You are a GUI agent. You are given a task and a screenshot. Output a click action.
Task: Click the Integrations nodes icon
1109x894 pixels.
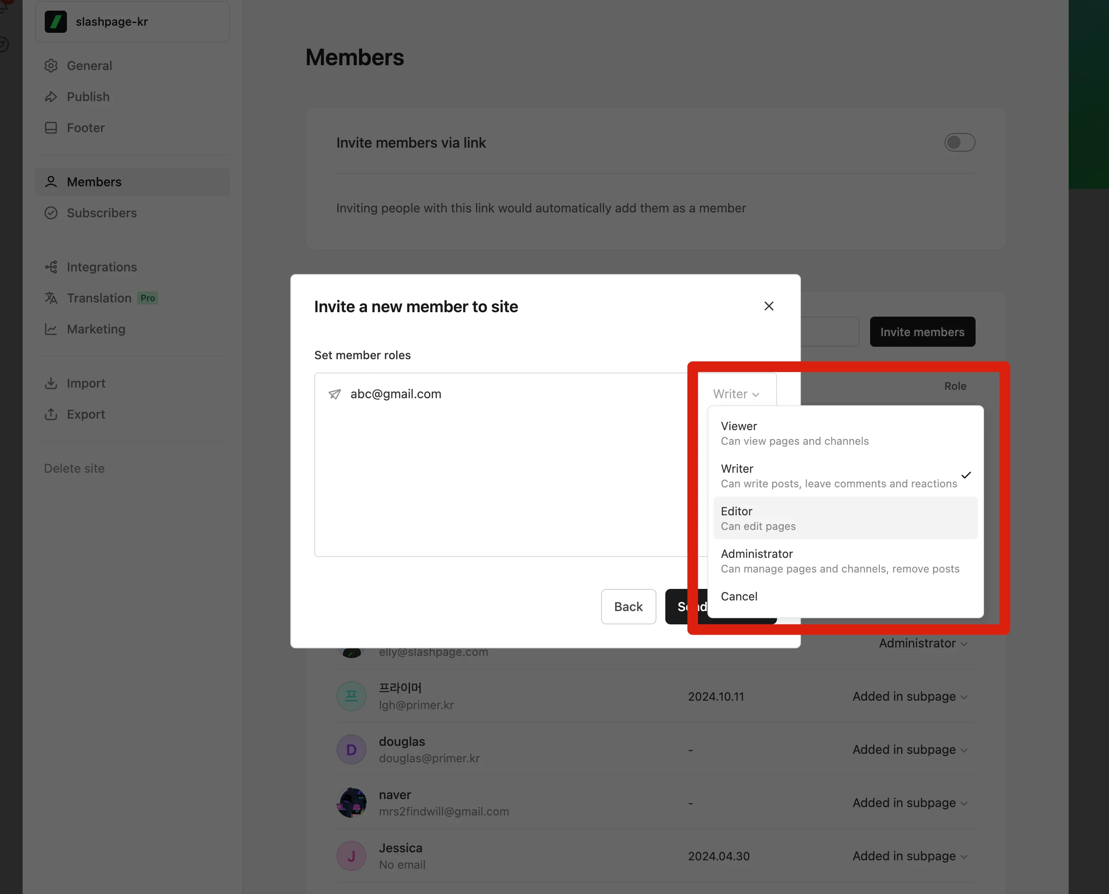pos(51,267)
